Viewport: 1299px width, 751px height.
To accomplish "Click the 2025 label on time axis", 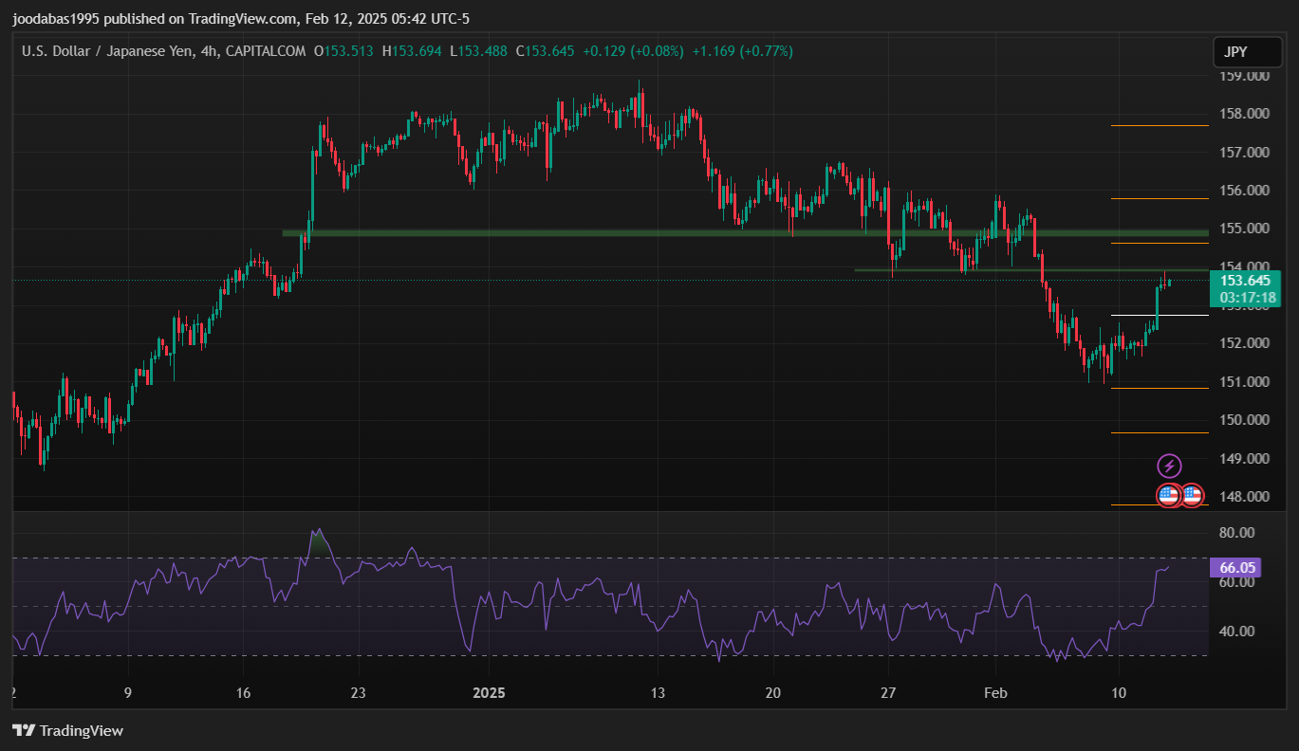I will [x=492, y=693].
